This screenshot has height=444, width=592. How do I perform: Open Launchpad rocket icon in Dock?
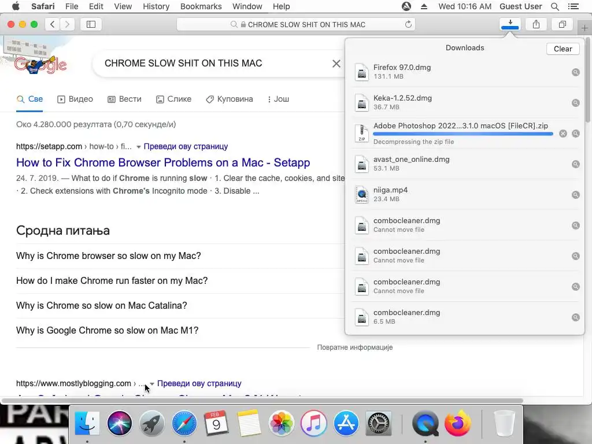[152, 423]
